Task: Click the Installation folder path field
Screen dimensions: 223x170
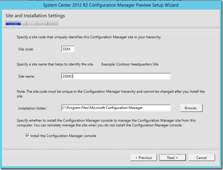Action: (x=116, y=108)
